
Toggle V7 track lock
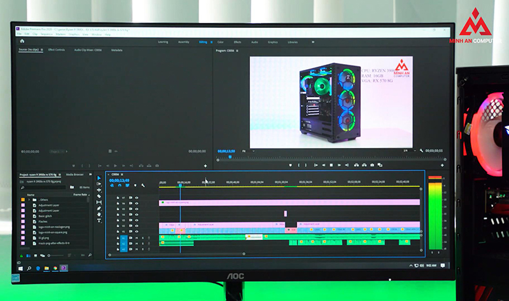pyautogui.click(x=118, y=197)
